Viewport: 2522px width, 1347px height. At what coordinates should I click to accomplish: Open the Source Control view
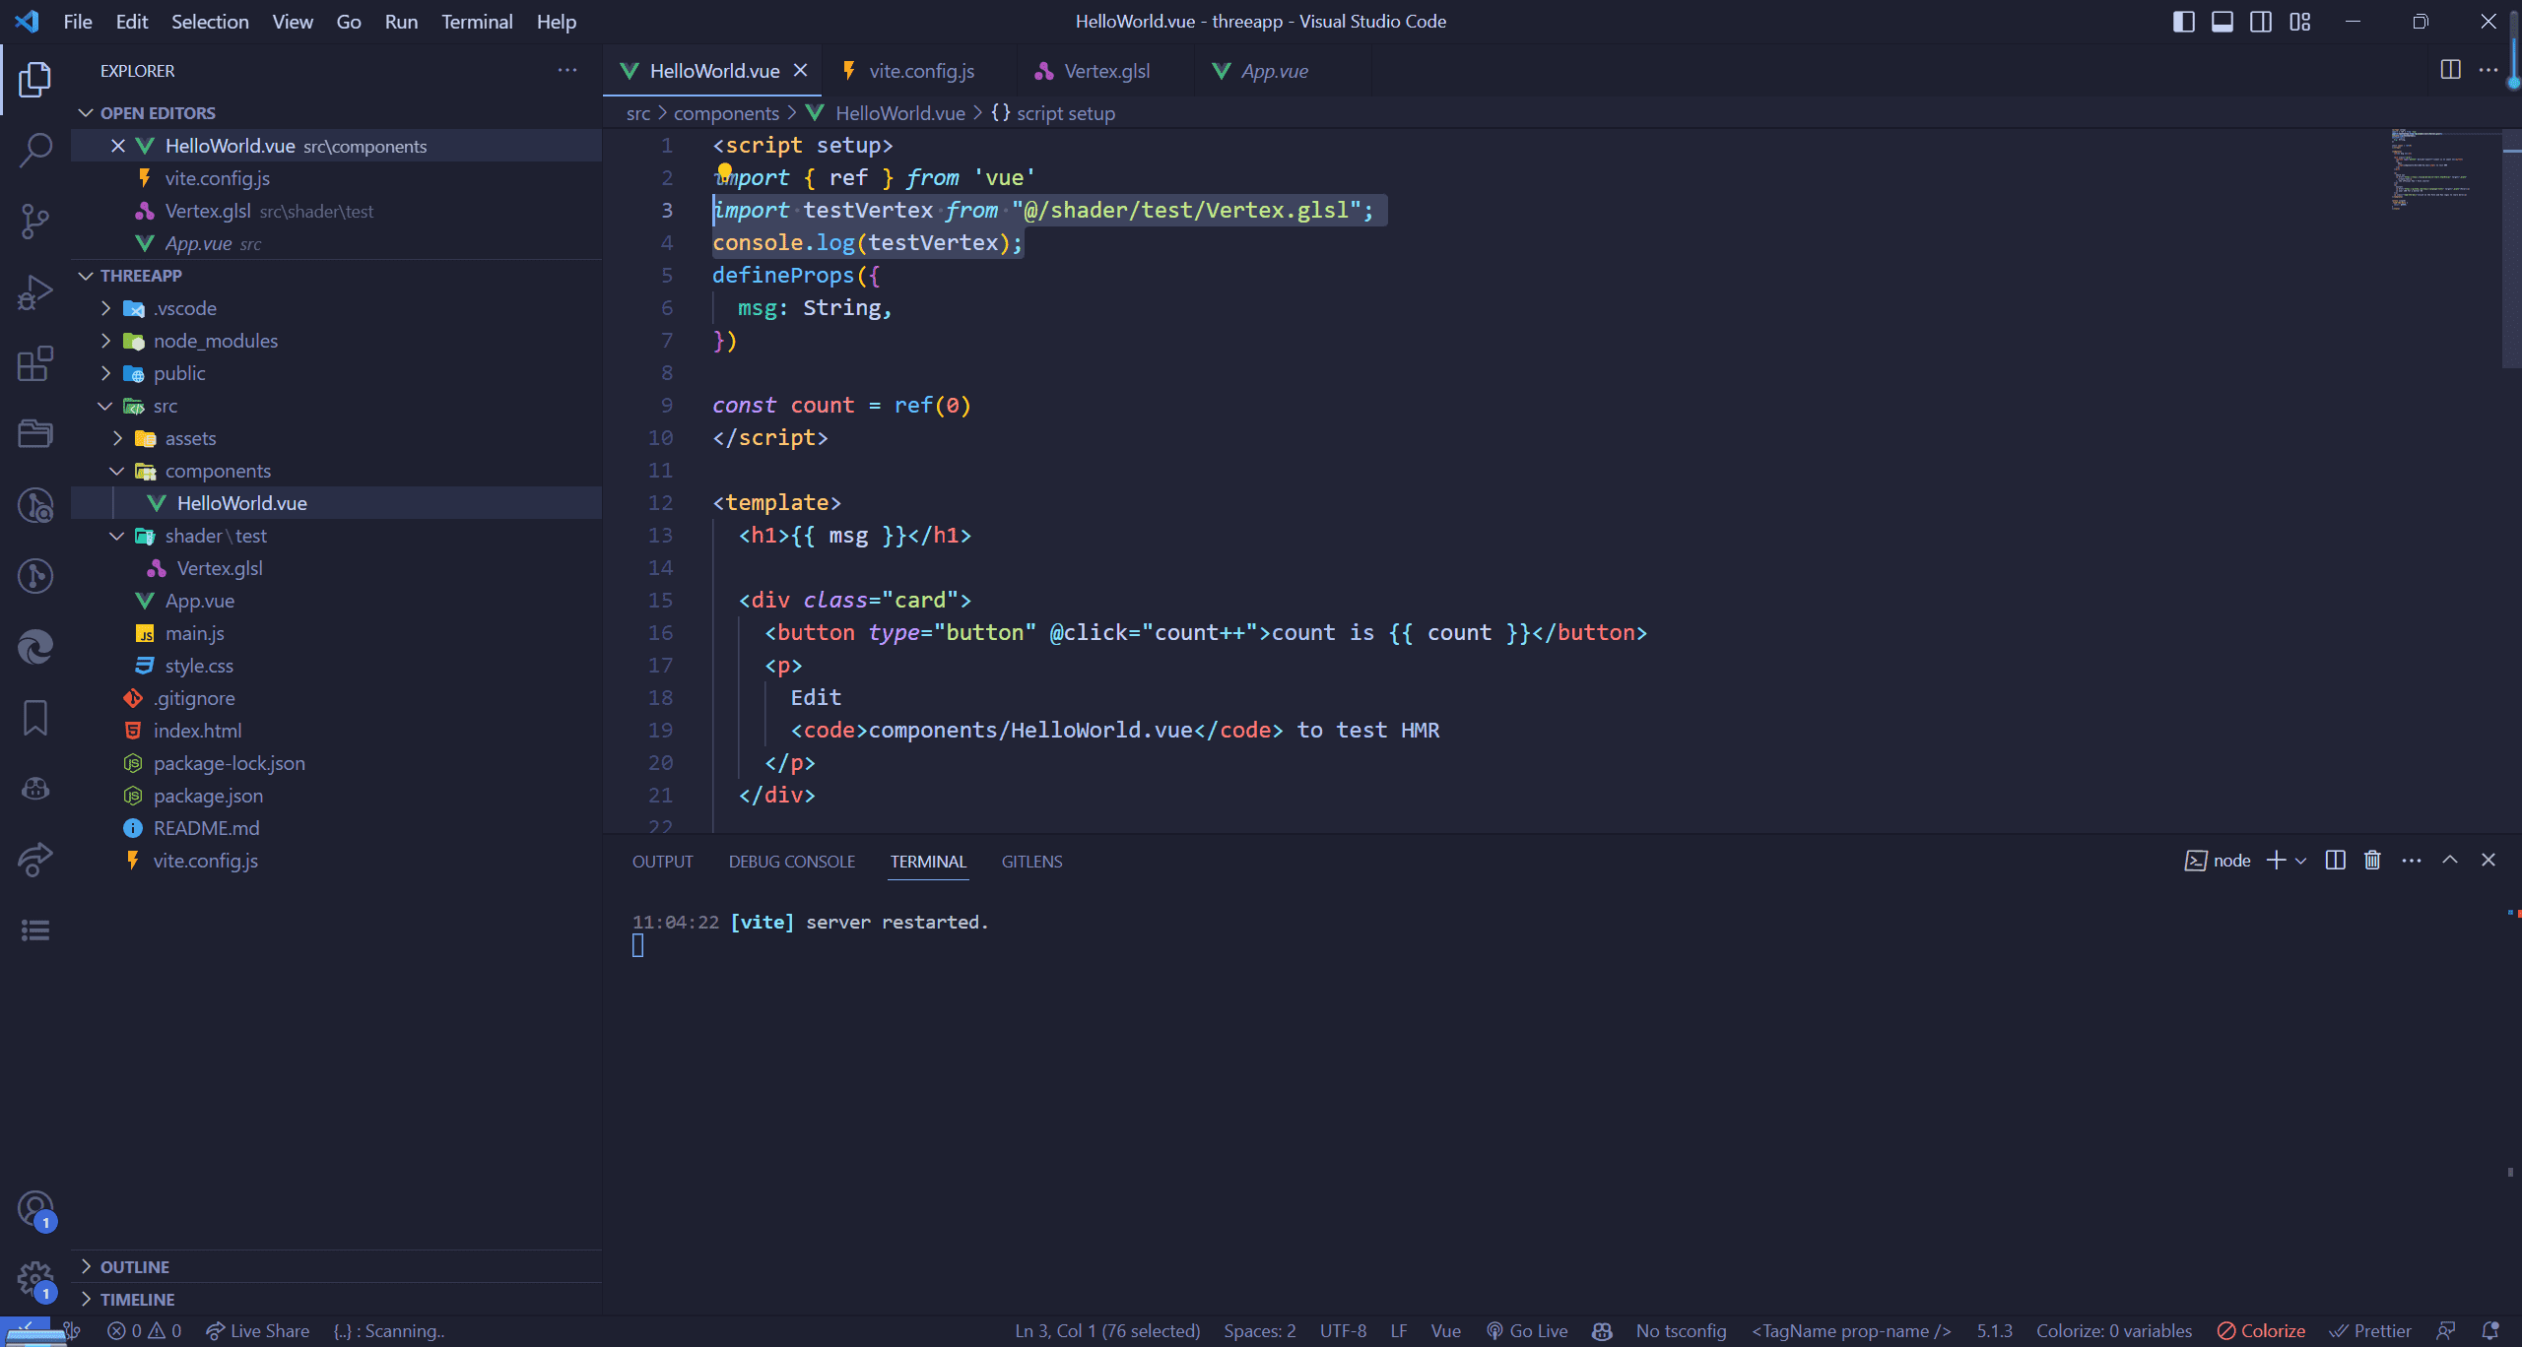[x=35, y=221]
